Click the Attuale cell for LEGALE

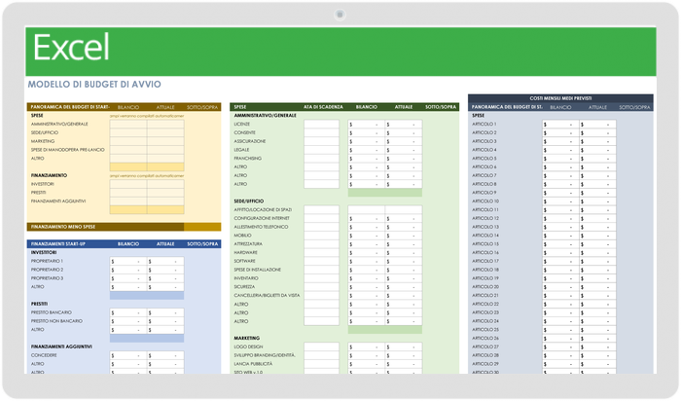tap(404, 150)
